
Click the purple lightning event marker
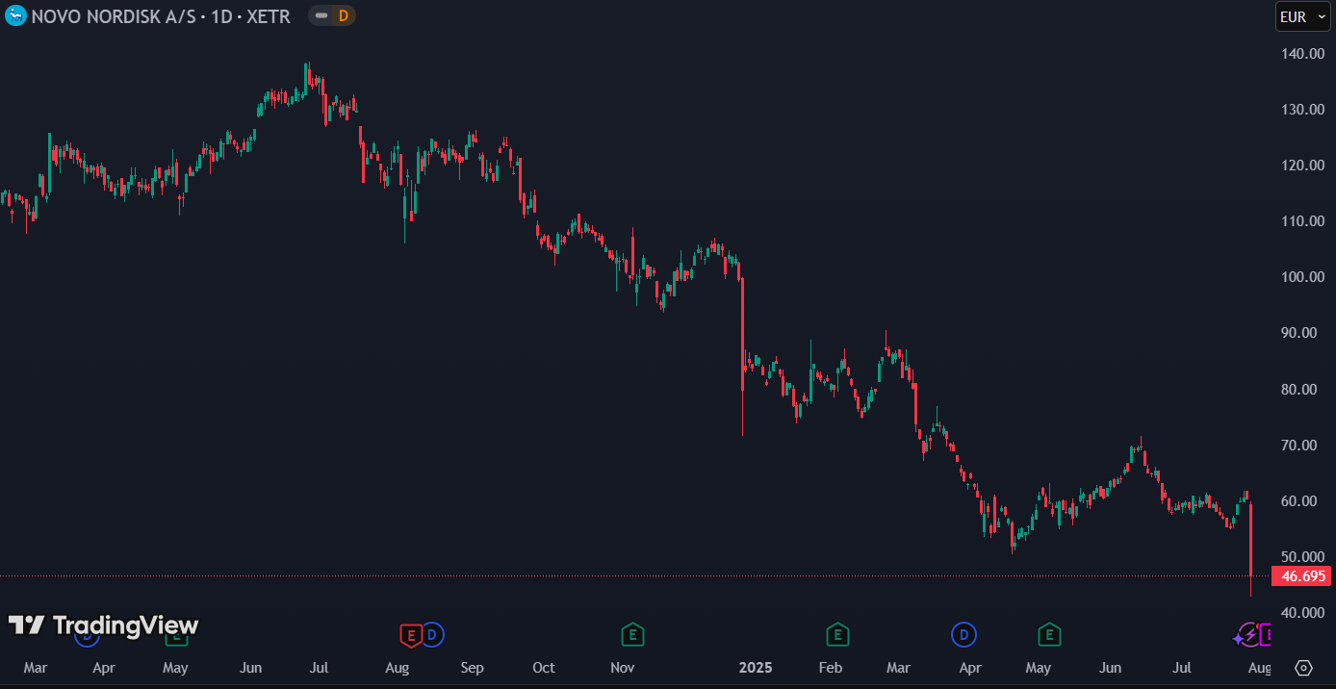click(1248, 634)
